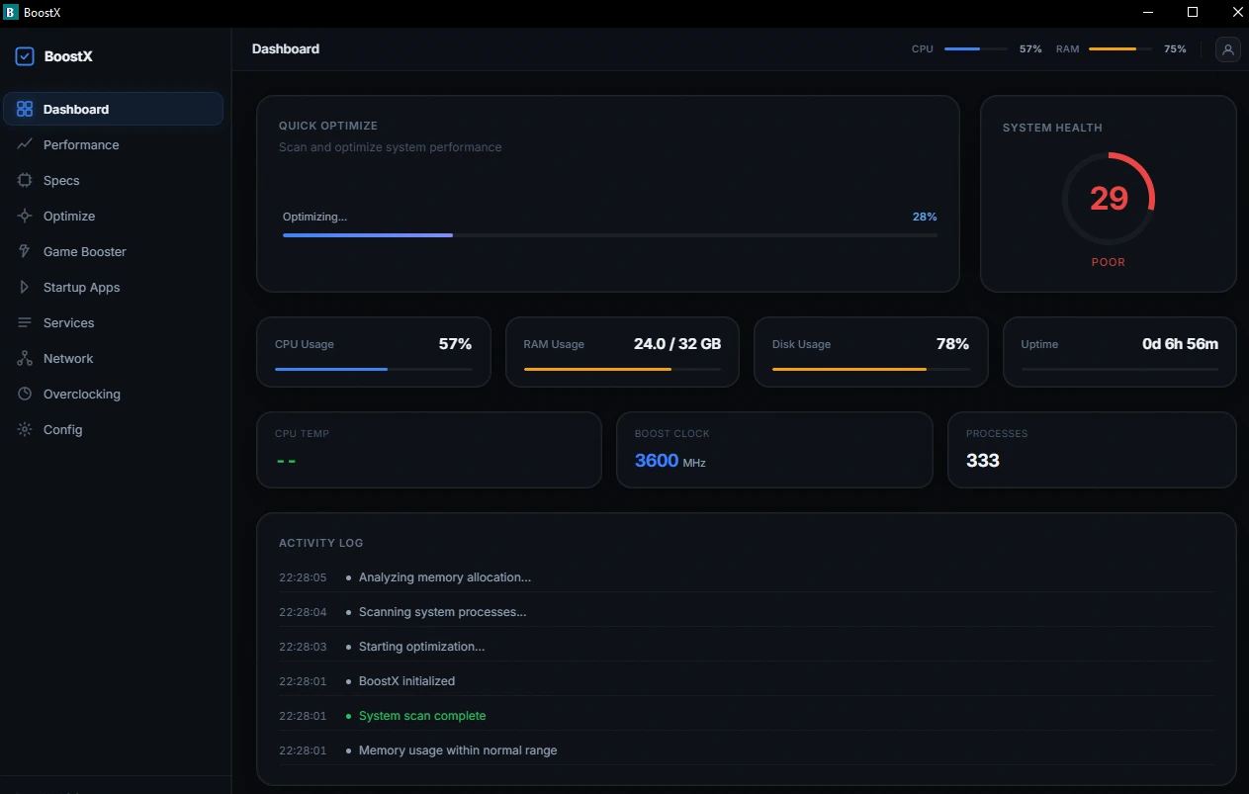This screenshot has width=1249, height=794.
Task: Click the 22:28:05 log timestamp
Action: coord(303,577)
